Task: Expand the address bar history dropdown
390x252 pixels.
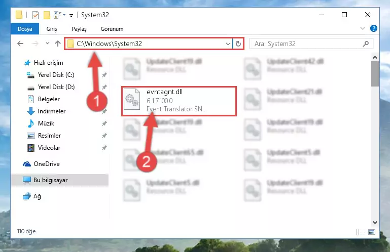Action: coord(228,44)
